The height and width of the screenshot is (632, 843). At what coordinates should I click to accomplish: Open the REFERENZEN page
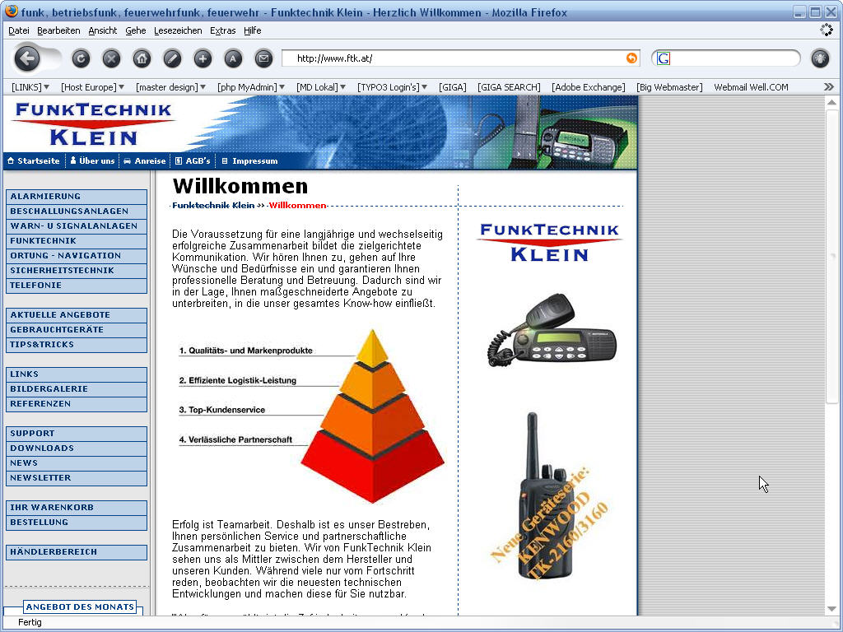click(77, 403)
